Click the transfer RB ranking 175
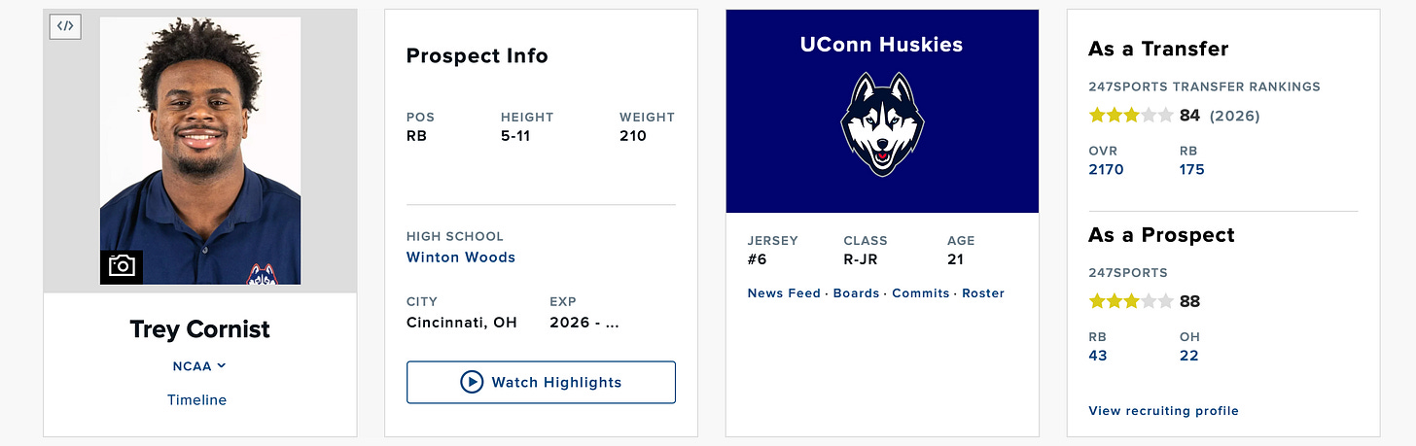1416x446 pixels. (1191, 169)
